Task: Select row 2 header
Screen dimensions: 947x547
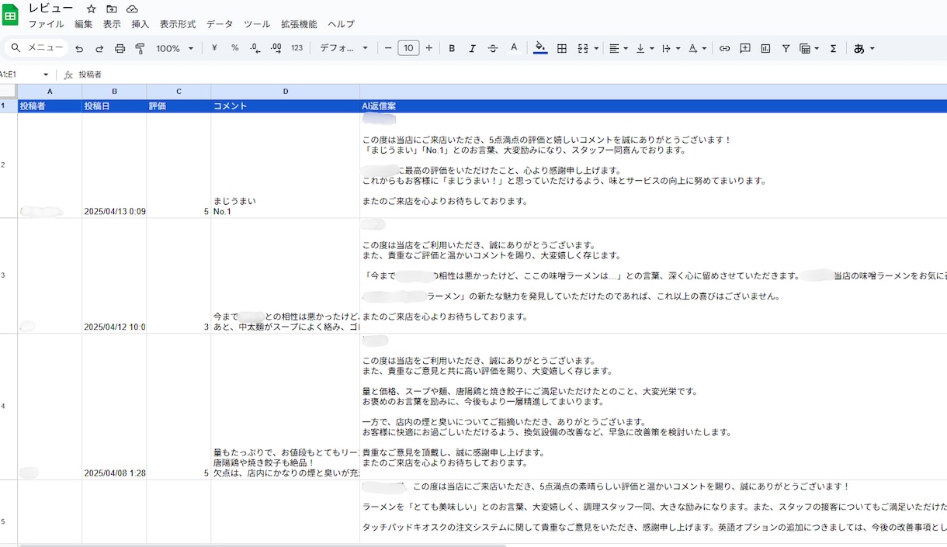Action: pyautogui.click(x=9, y=165)
